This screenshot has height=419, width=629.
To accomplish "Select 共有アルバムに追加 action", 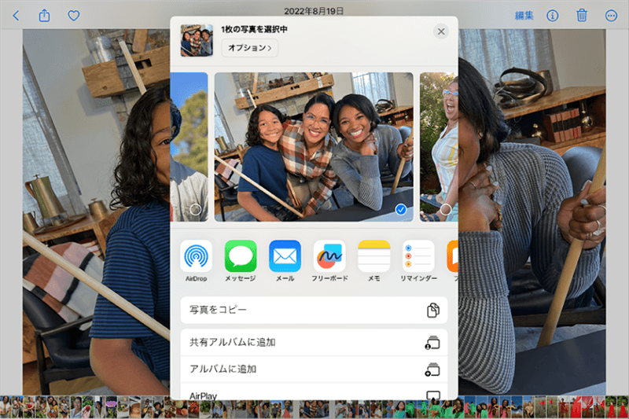I will 314,343.
